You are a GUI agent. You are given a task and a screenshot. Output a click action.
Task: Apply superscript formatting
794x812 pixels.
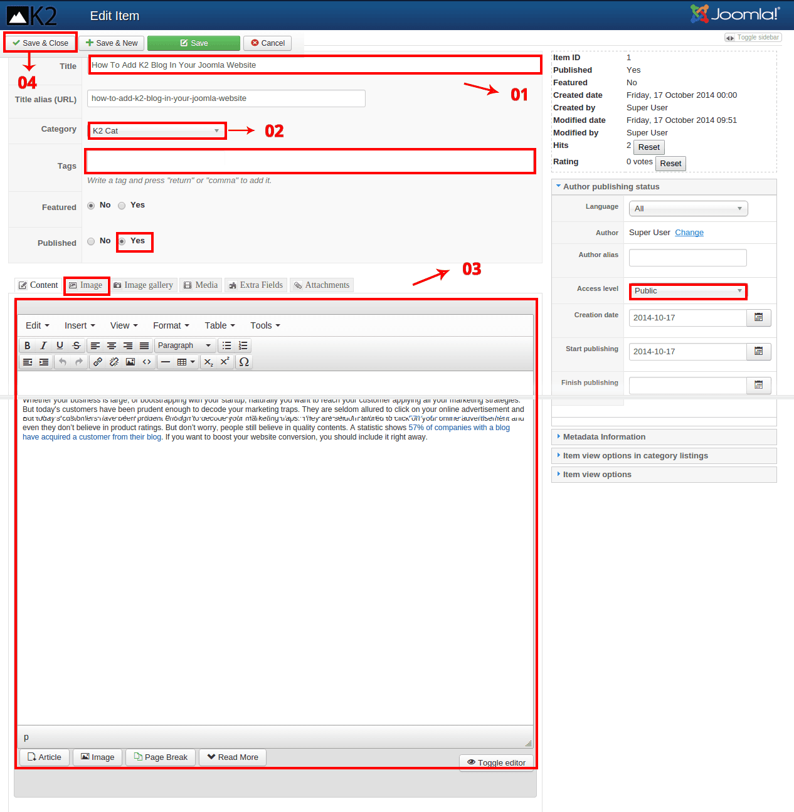point(225,362)
